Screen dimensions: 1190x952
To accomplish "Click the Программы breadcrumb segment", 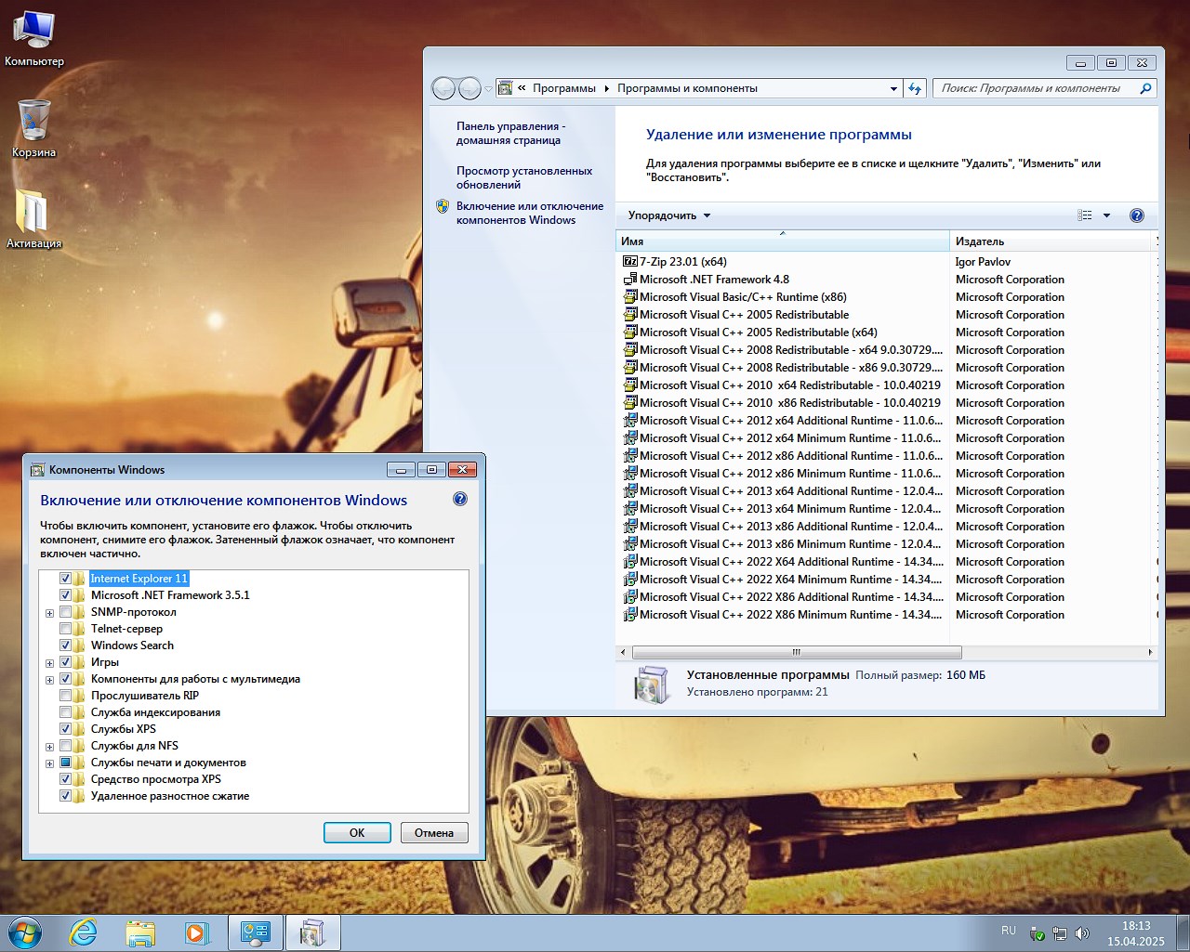I will click(563, 88).
